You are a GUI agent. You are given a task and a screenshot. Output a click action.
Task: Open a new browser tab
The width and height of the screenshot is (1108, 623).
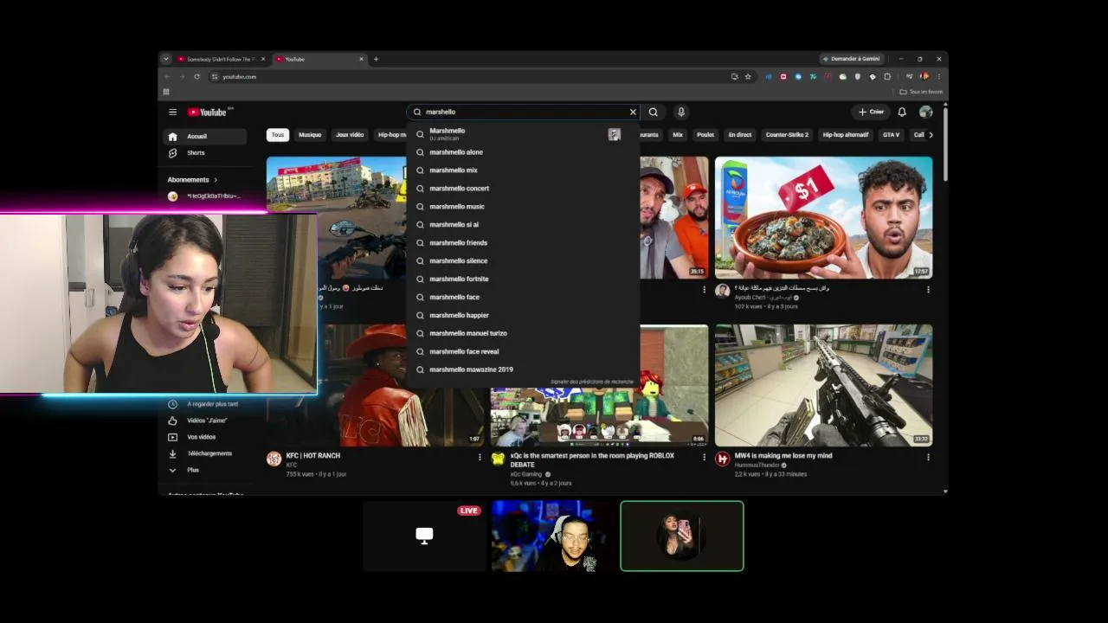coord(376,59)
